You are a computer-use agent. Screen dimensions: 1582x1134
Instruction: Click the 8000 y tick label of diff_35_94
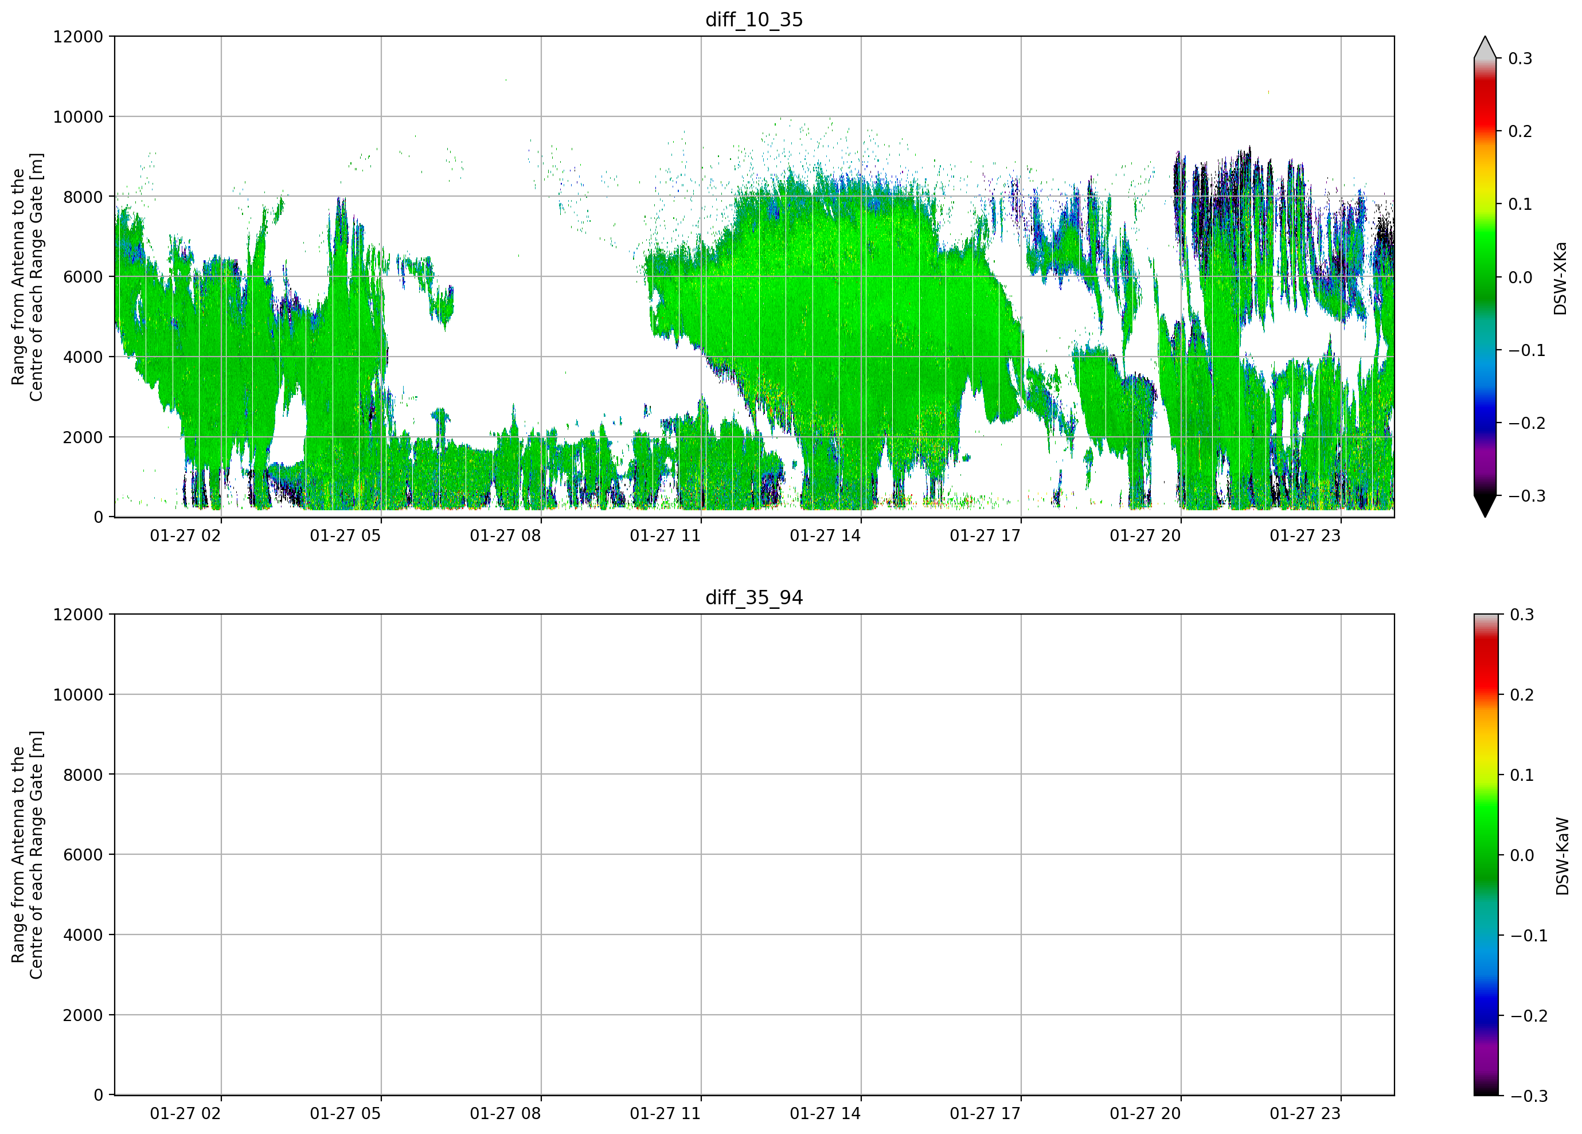pos(83,775)
